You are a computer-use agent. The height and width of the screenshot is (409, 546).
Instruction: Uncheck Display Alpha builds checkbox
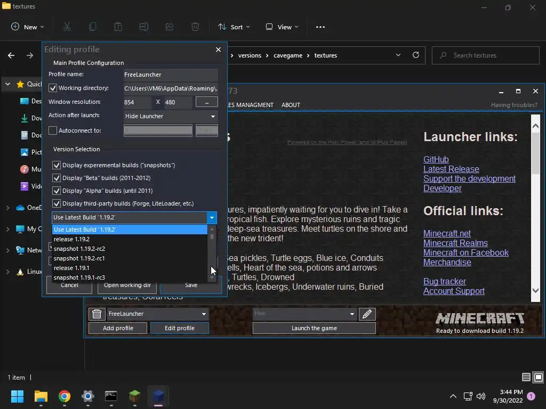[x=57, y=191]
